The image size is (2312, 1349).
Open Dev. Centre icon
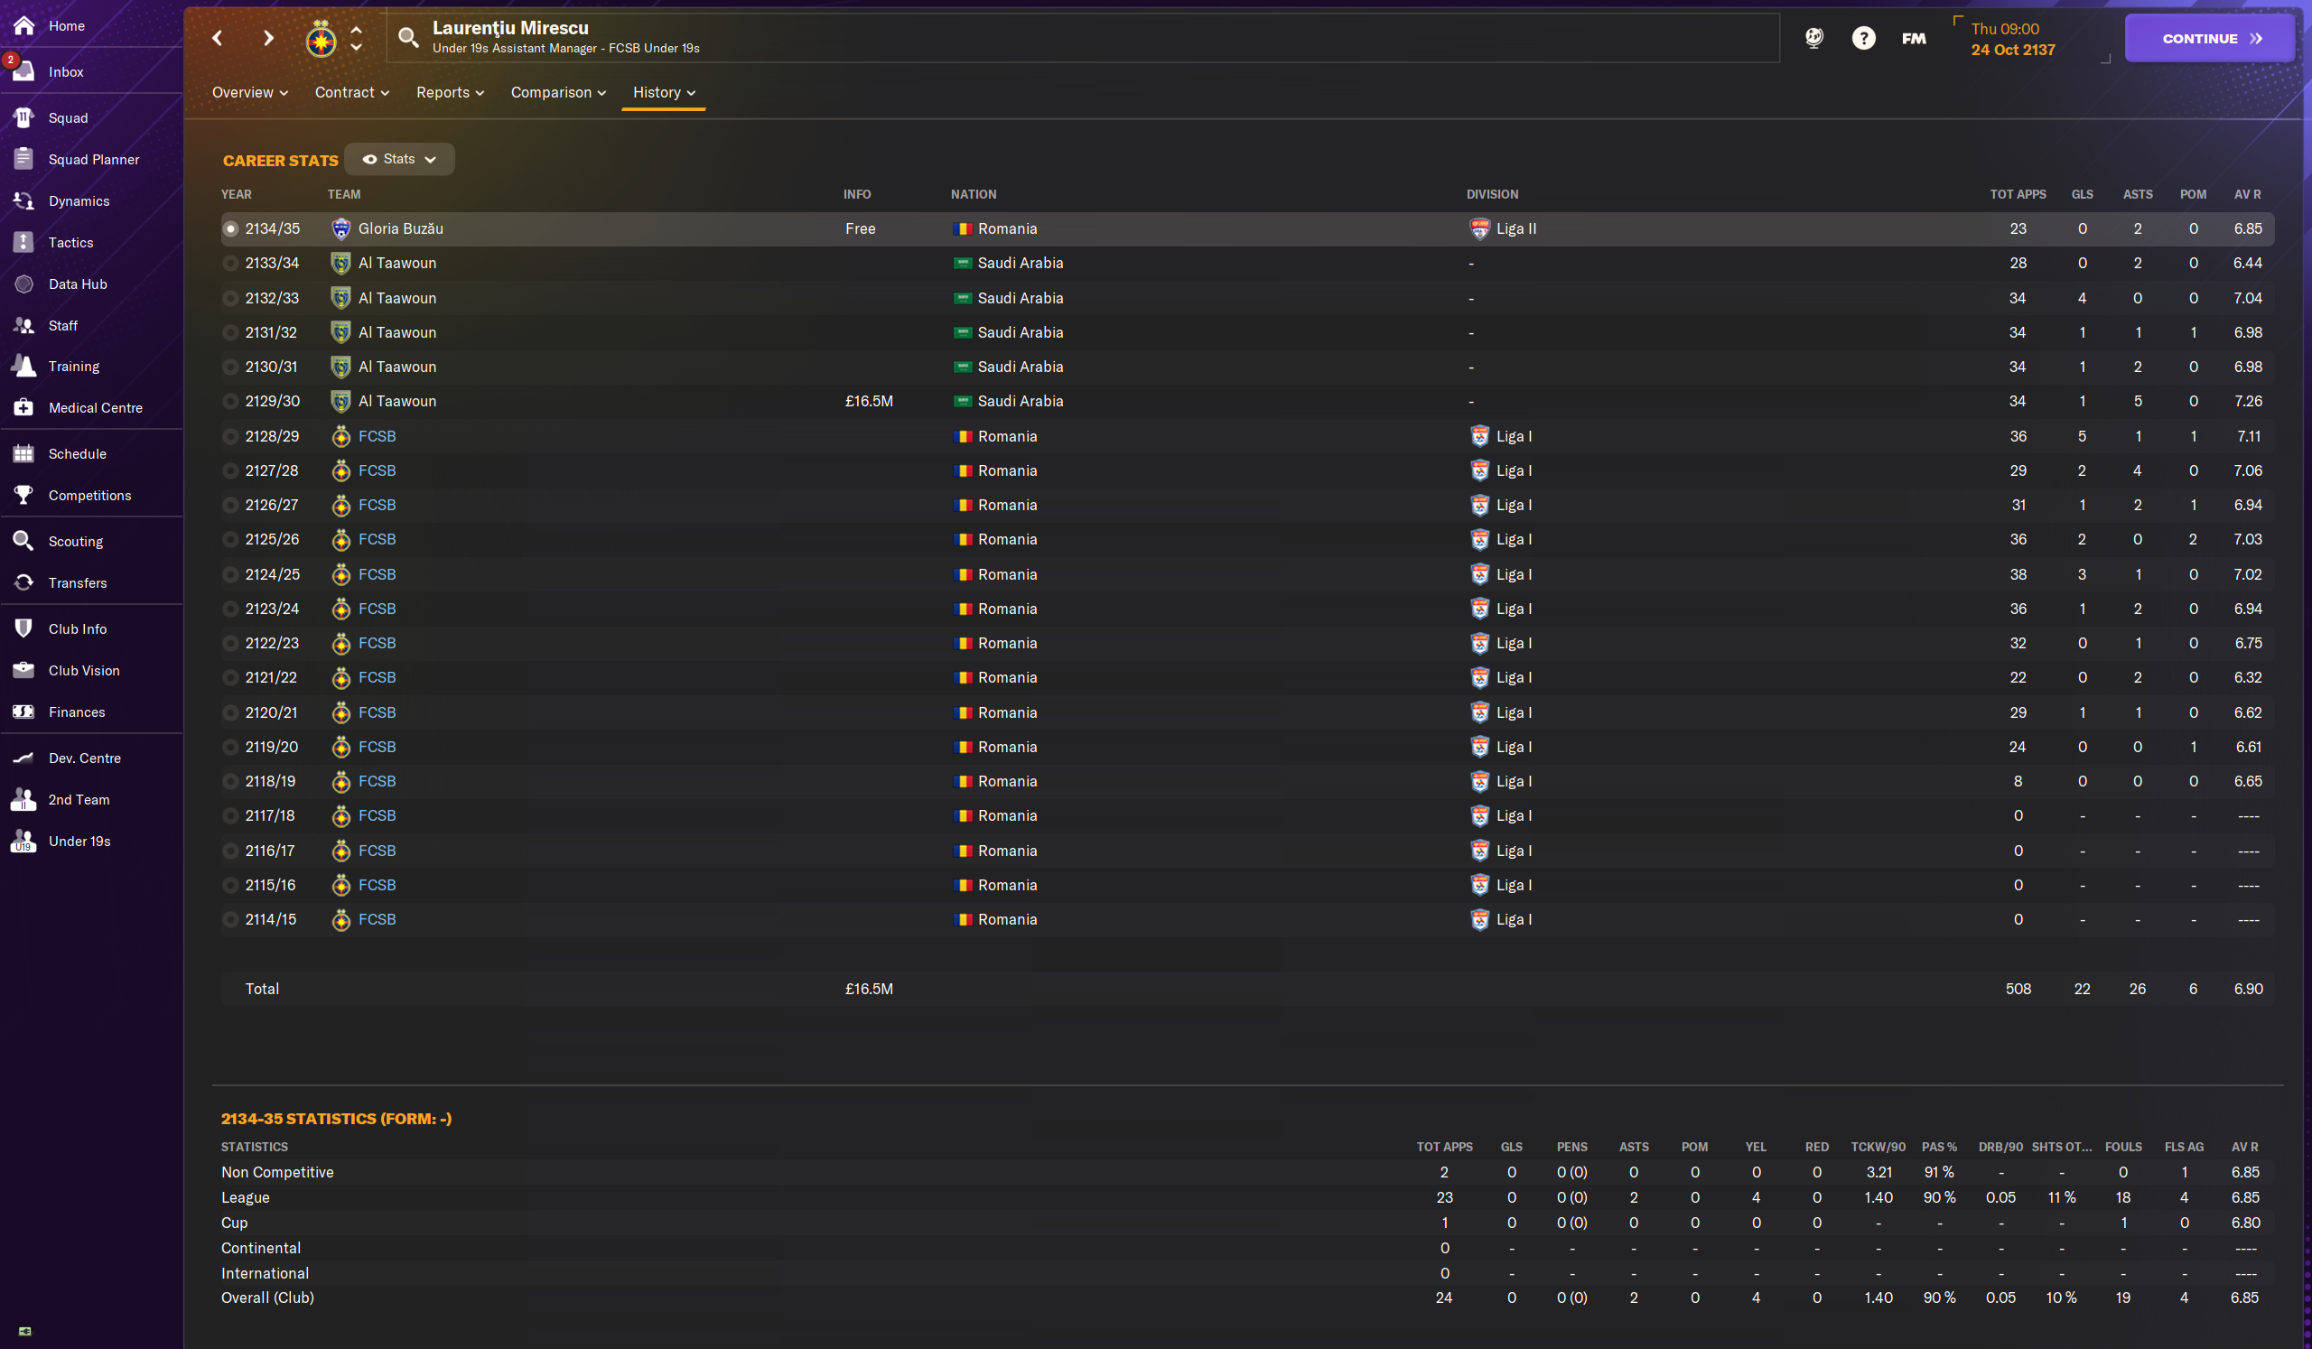23,758
